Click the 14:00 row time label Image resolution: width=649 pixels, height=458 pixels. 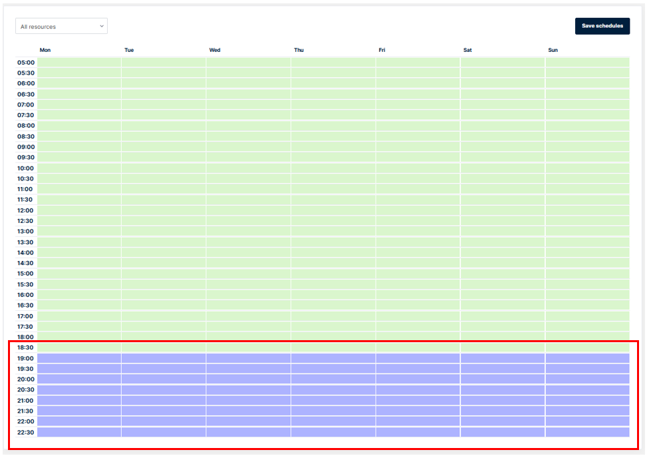tap(25, 253)
